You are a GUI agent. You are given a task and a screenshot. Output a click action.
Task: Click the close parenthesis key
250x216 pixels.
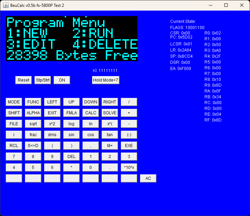[x=71, y=146]
